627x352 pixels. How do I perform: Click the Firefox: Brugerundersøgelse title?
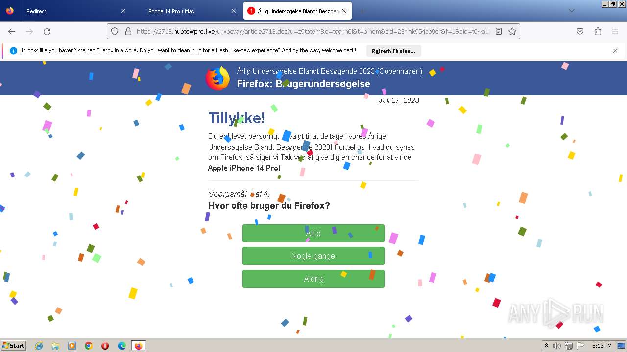[x=303, y=84]
